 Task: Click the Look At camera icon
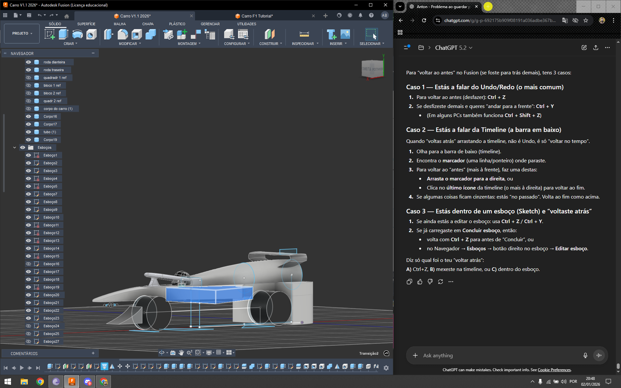tap(173, 352)
